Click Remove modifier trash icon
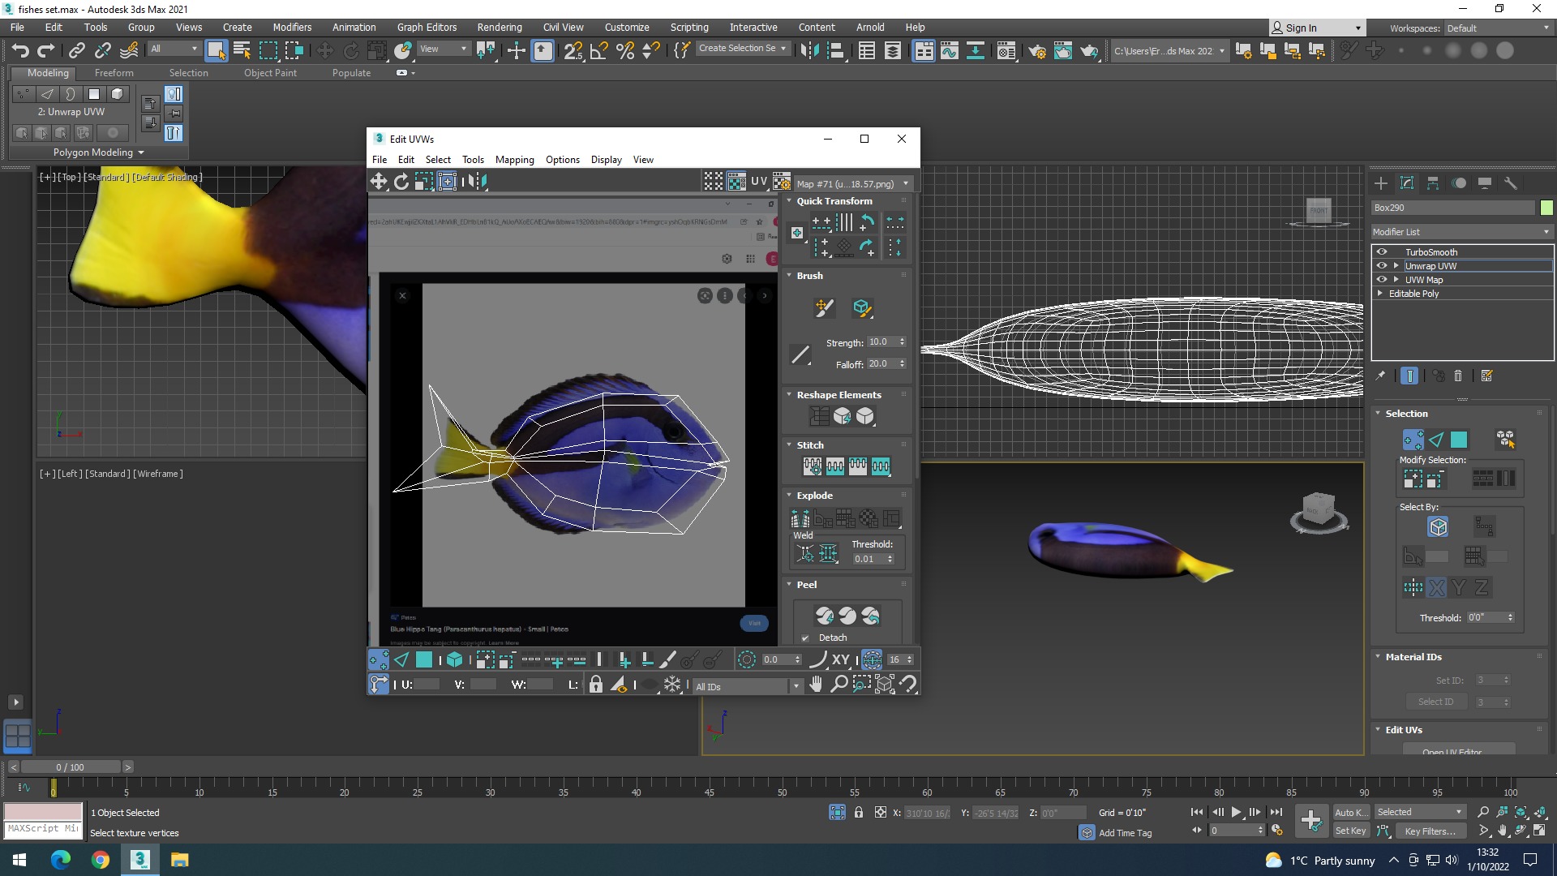 click(1458, 376)
